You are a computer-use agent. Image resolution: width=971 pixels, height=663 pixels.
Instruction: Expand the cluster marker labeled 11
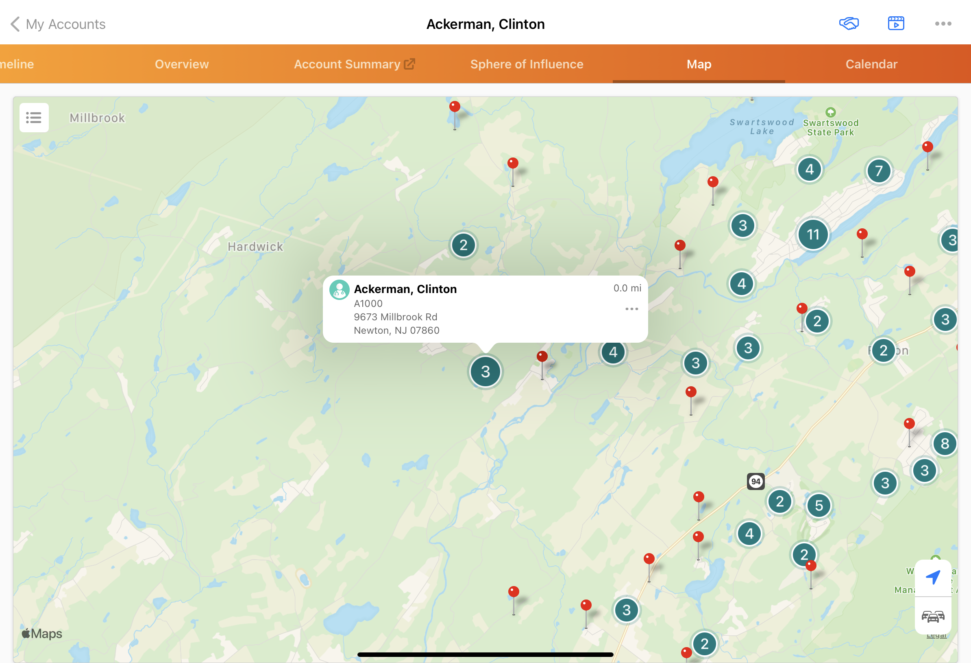point(813,234)
